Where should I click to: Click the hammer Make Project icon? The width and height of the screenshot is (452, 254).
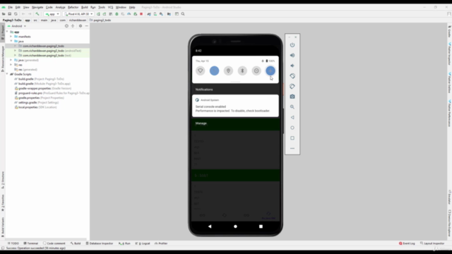click(x=37, y=14)
